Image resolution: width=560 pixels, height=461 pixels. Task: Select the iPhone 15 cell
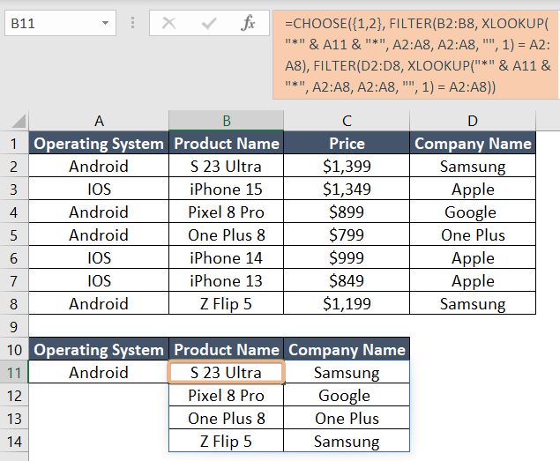[x=226, y=189]
